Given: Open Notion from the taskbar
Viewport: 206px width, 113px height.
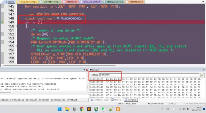Looking at the screenshot, I should 74,109.
